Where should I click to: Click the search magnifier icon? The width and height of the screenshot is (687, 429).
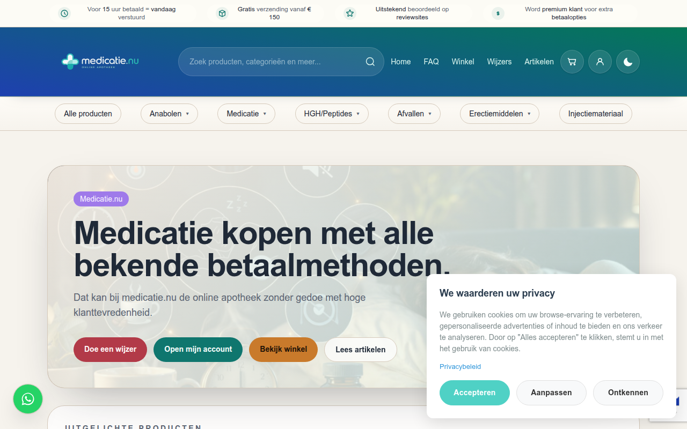tap(370, 62)
